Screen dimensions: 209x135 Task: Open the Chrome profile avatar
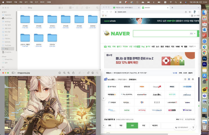(194, 12)
